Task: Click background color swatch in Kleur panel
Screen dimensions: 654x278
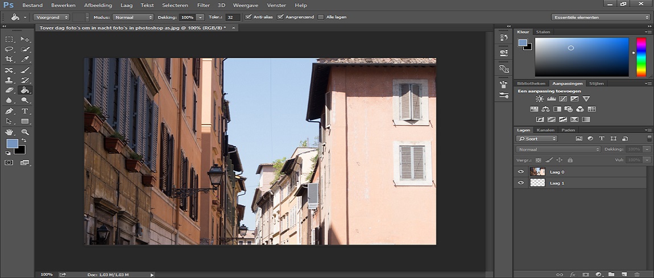Action: (x=529, y=47)
